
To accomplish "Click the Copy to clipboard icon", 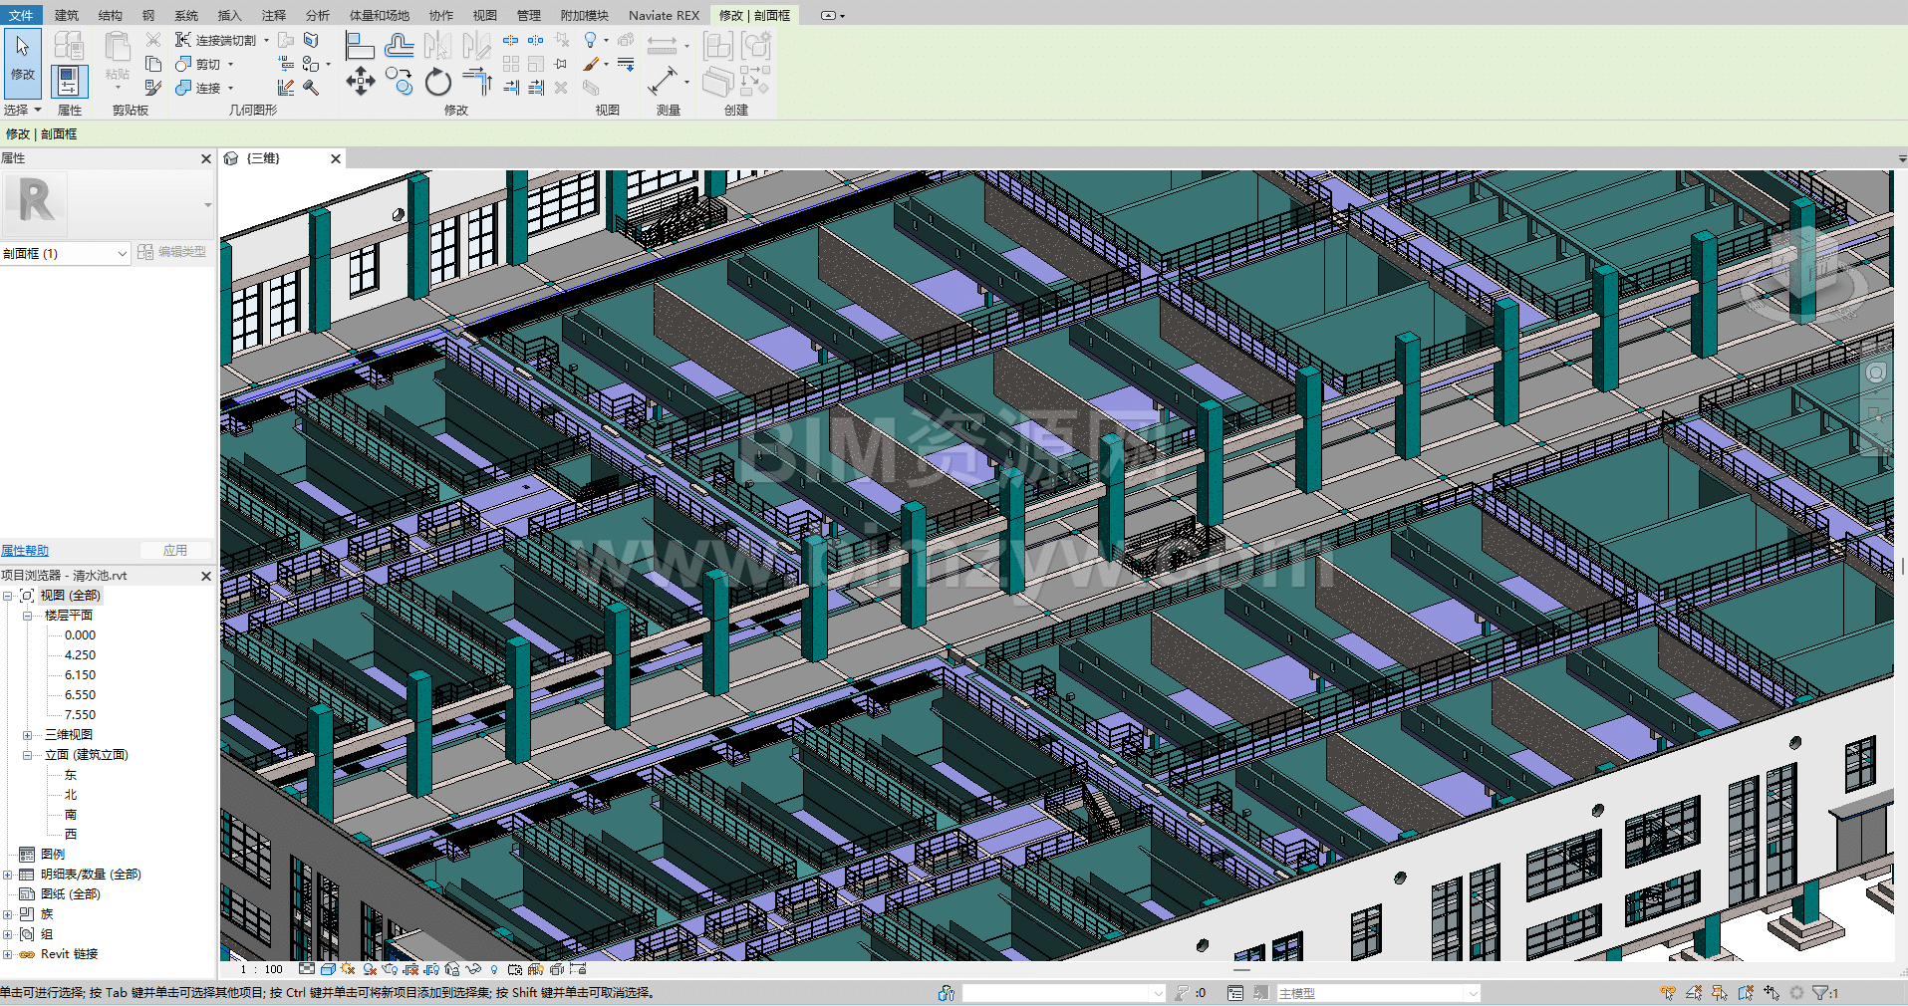I will coord(153,64).
